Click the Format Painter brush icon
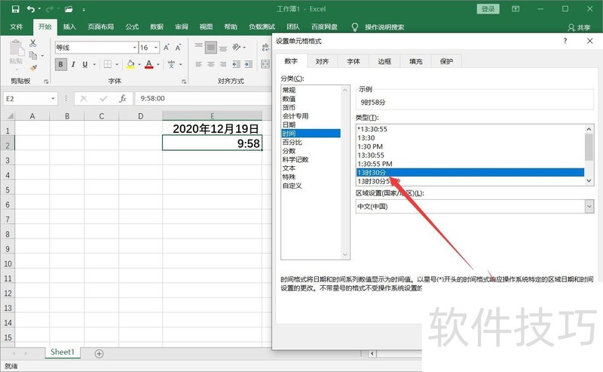The width and height of the screenshot is (603, 372). coord(33,66)
